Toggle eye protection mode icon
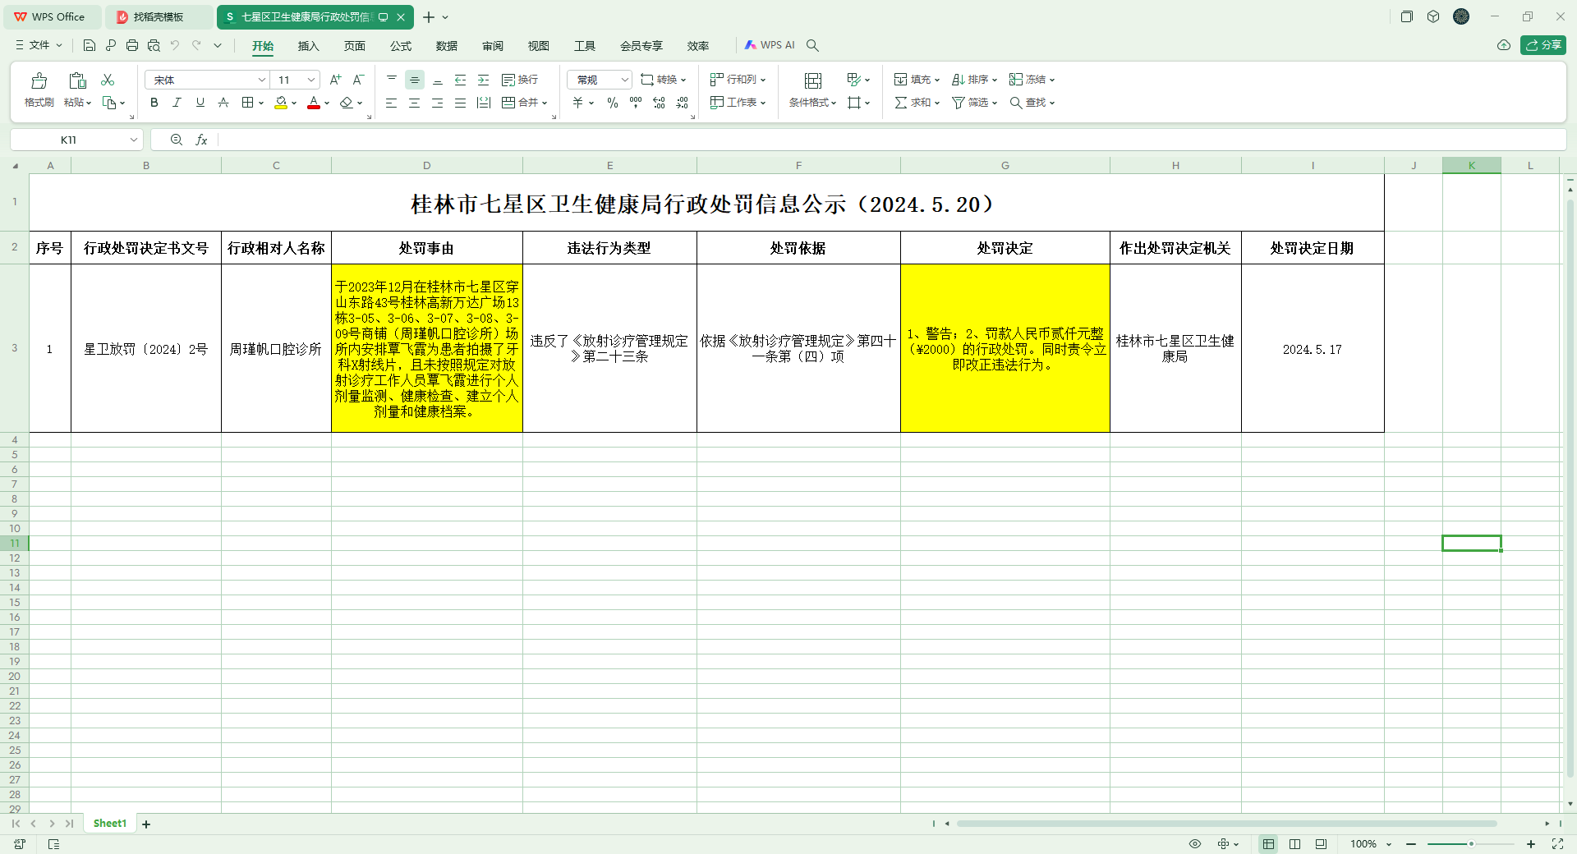The image size is (1577, 854). [x=1195, y=844]
